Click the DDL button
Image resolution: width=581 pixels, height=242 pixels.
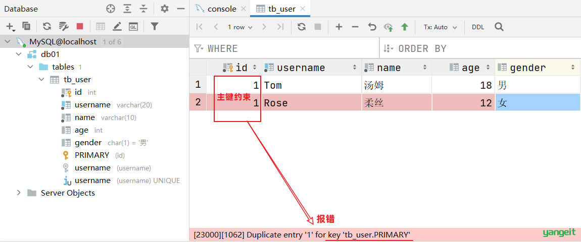(478, 27)
